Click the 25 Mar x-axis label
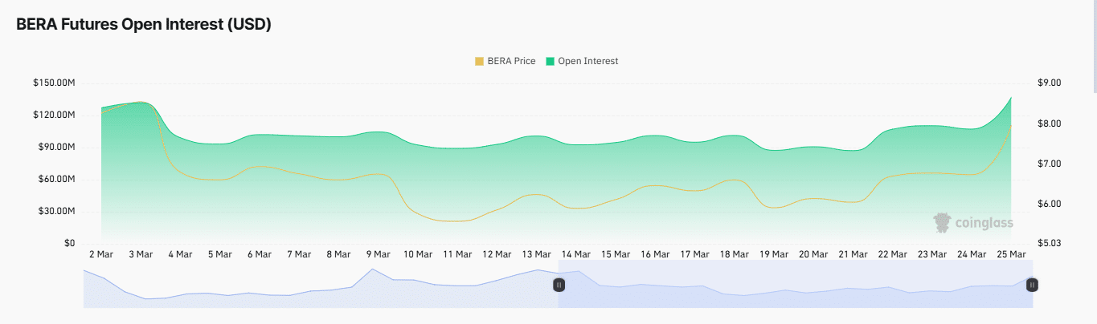This screenshot has width=1097, height=324. 1011,254
